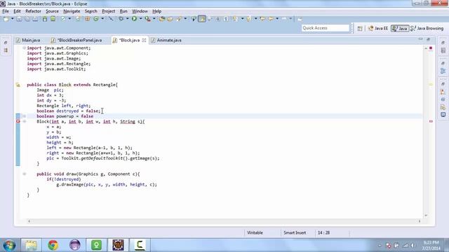The height and width of the screenshot is (252, 449).
Task: Open the Run dropdown arrow
Action: [x=140, y=19]
